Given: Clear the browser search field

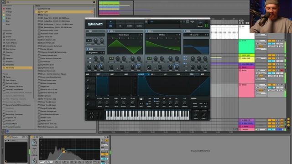Looking at the screenshot, I should click(94, 2).
